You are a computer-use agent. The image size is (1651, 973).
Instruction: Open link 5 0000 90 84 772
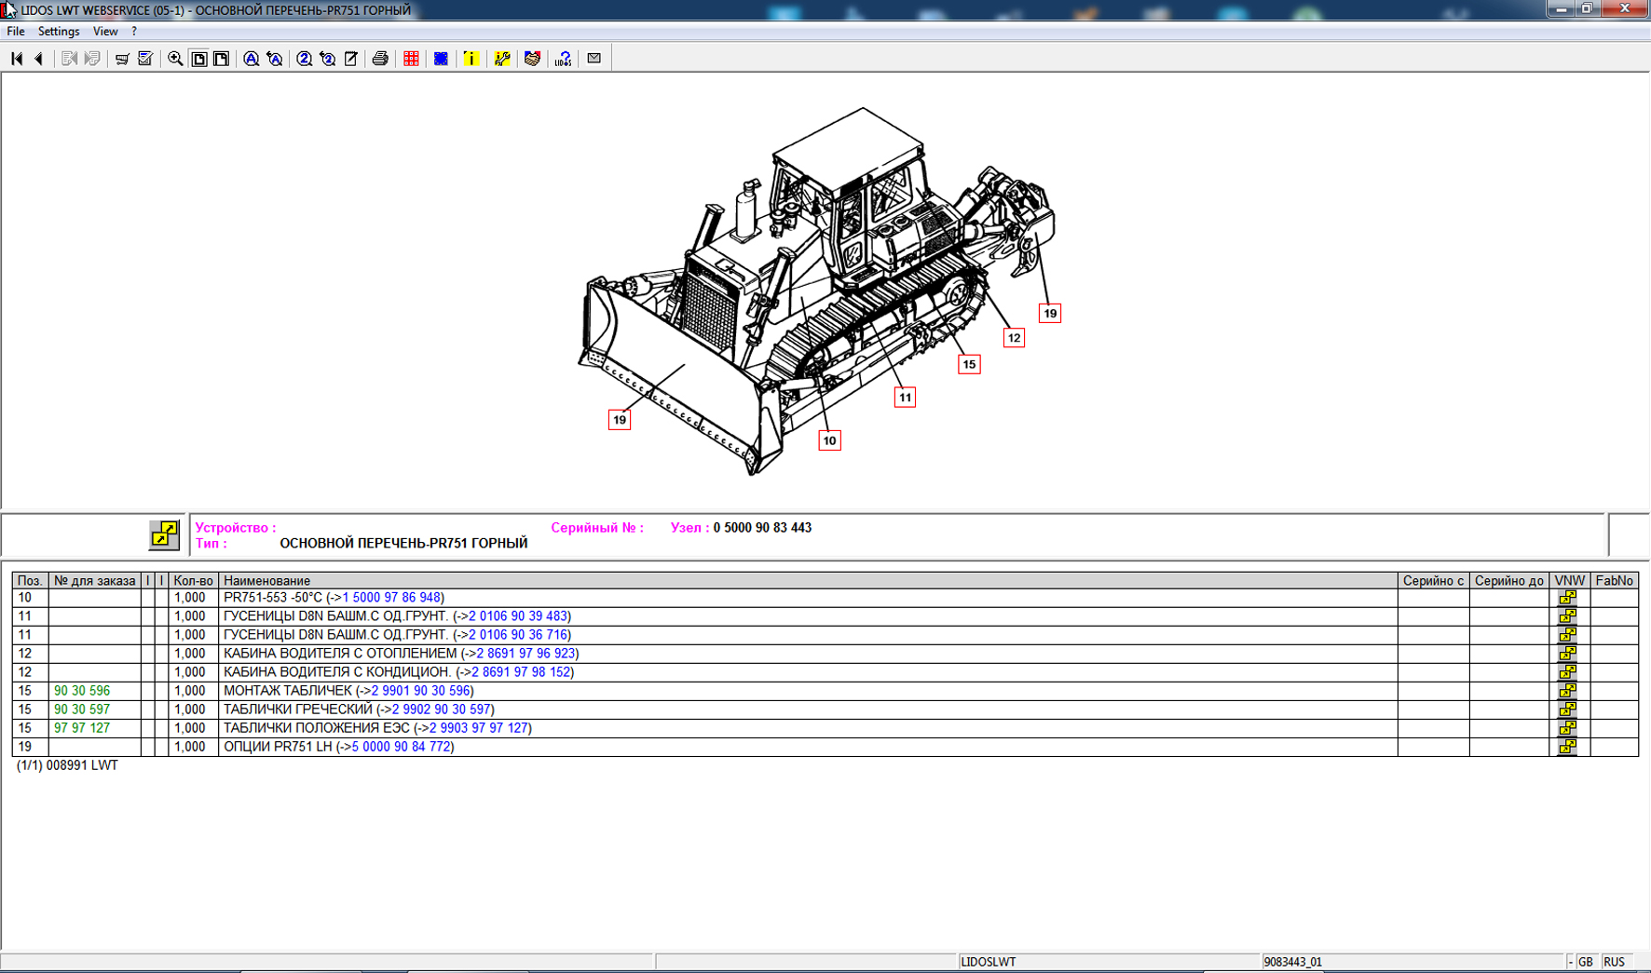pos(401,747)
